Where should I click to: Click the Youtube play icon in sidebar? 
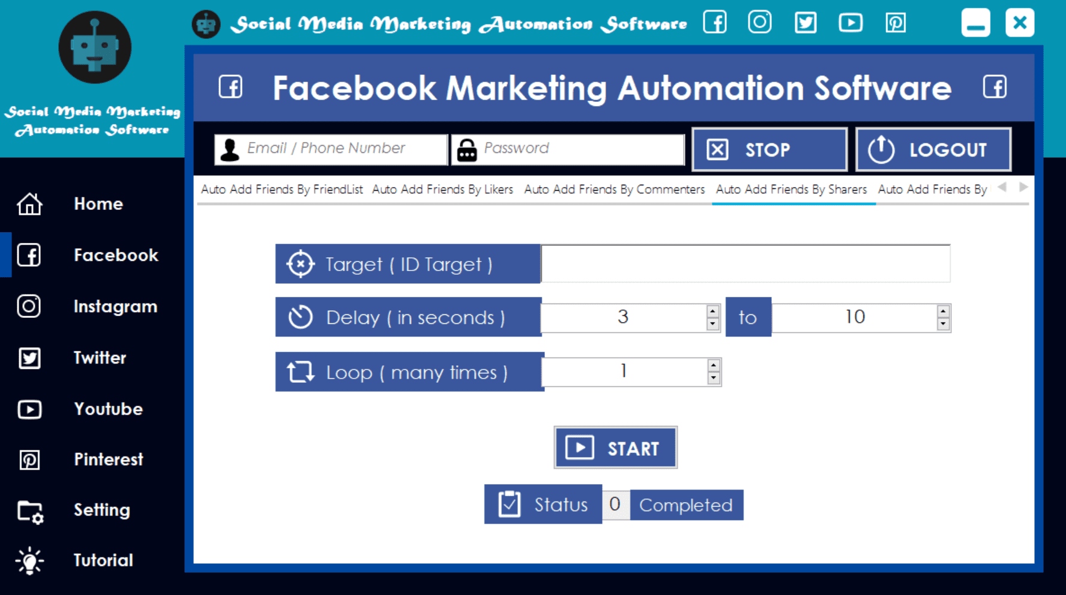29,410
